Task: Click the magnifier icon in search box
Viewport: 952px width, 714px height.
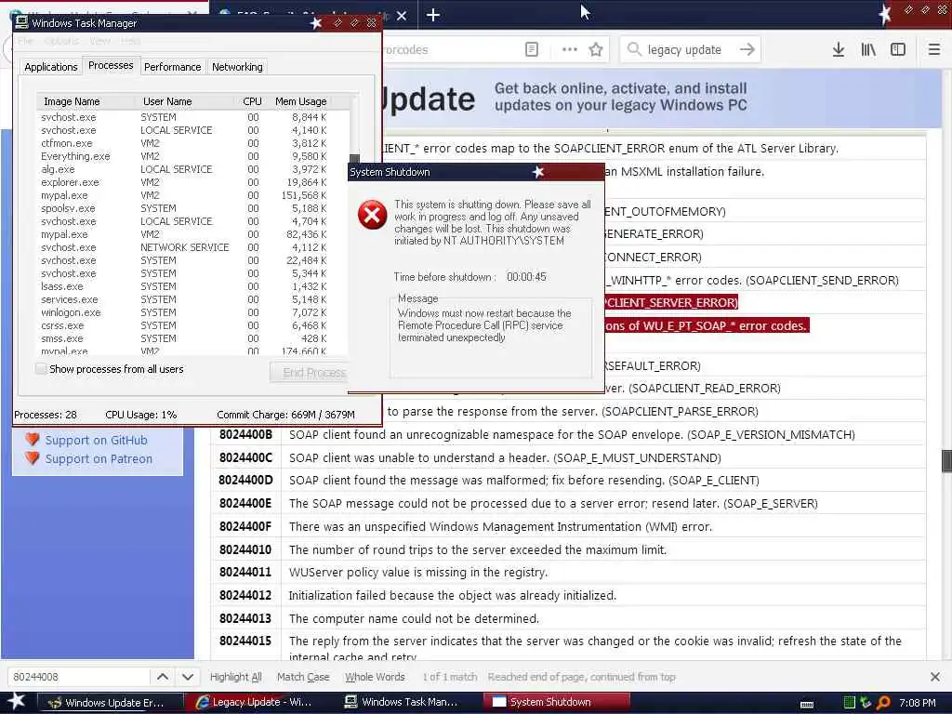Action: 634,49
